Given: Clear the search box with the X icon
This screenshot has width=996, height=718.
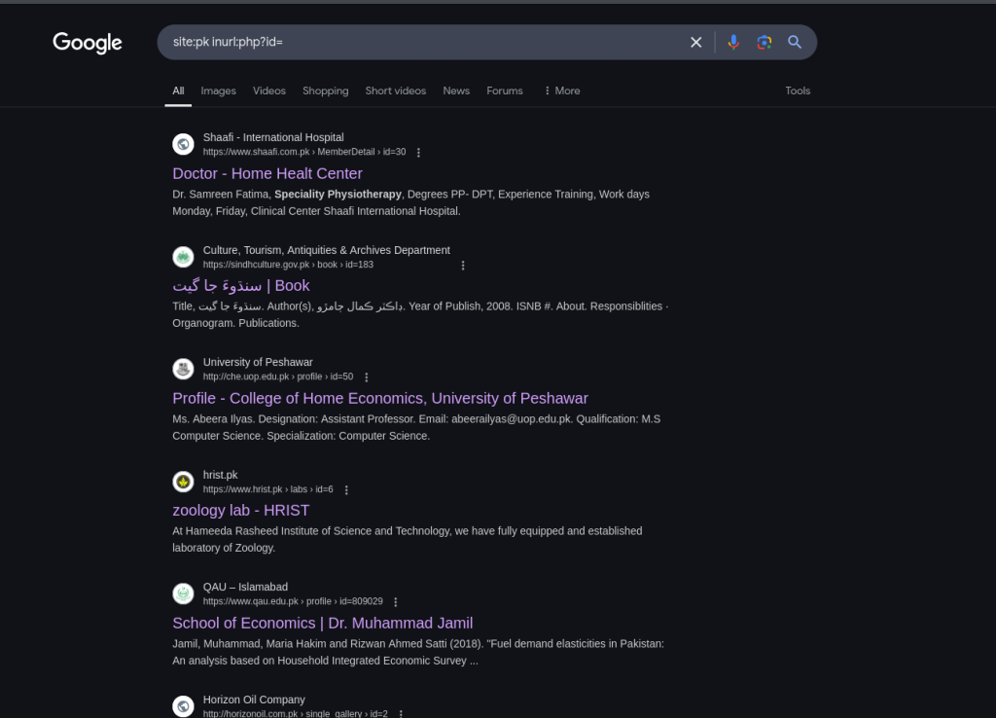Looking at the screenshot, I should pos(696,42).
